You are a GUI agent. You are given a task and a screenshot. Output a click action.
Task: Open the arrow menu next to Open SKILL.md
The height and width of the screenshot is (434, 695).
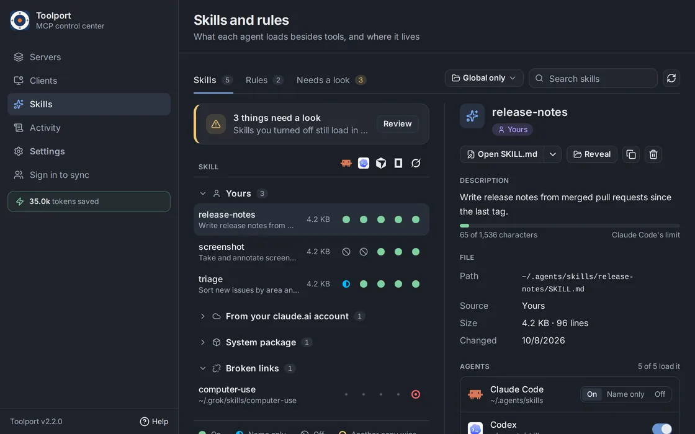point(553,154)
